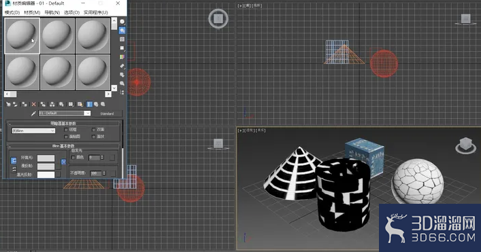Open Material ID Channel flyout icon
This screenshot has height=252, width=481.
tap(71, 105)
